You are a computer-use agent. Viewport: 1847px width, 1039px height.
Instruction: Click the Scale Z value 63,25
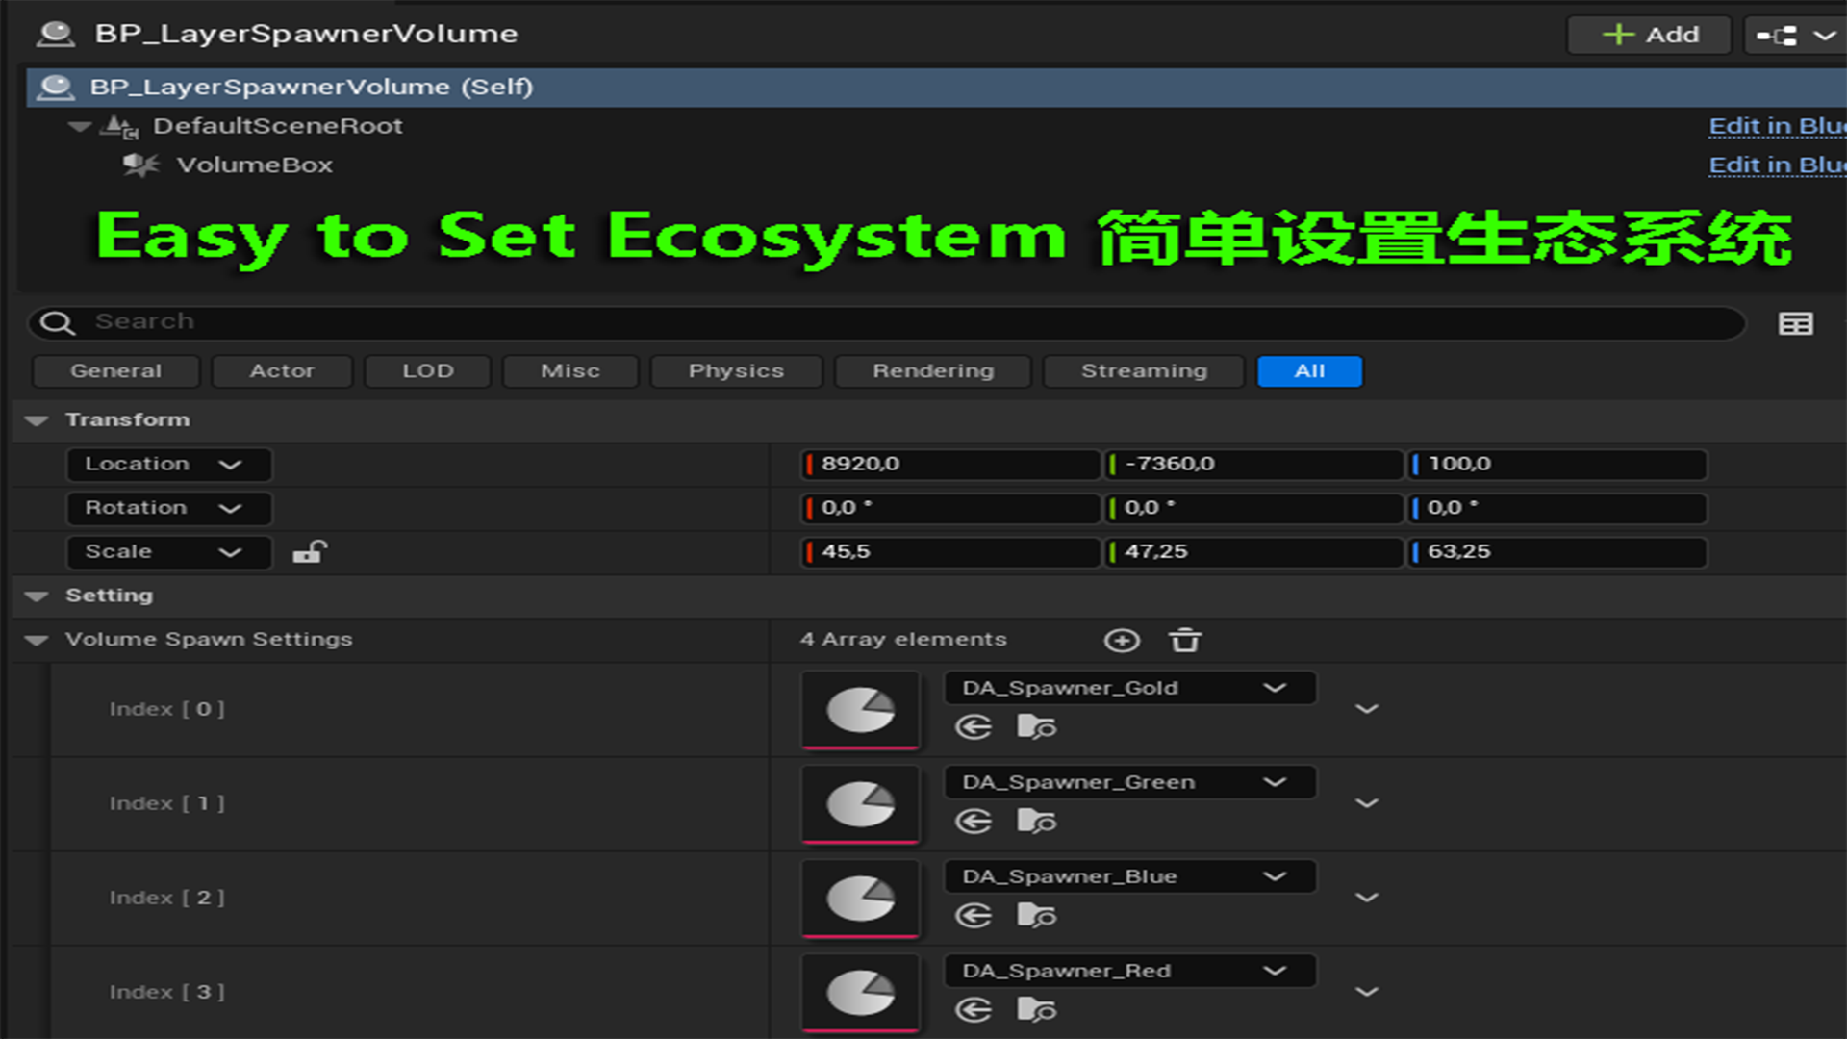(x=1556, y=552)
